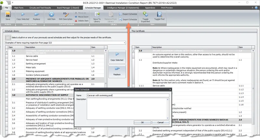The height and width of the screenshot is (139, 260).
Task: Open Board Manager (1 Board) tab
Action: (68, 7)
